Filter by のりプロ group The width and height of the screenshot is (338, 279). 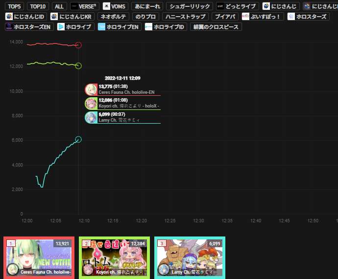click(145, 17)
